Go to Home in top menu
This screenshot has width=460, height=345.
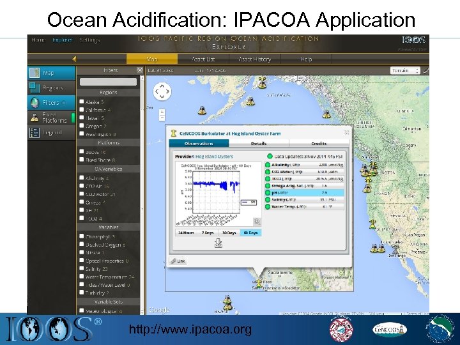pyautogui.click(x=38, y=40)
